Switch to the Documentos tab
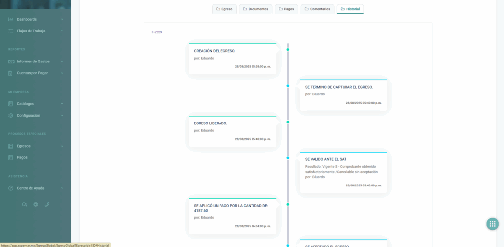Screen dimensions: 504x247 coord(255,9)
